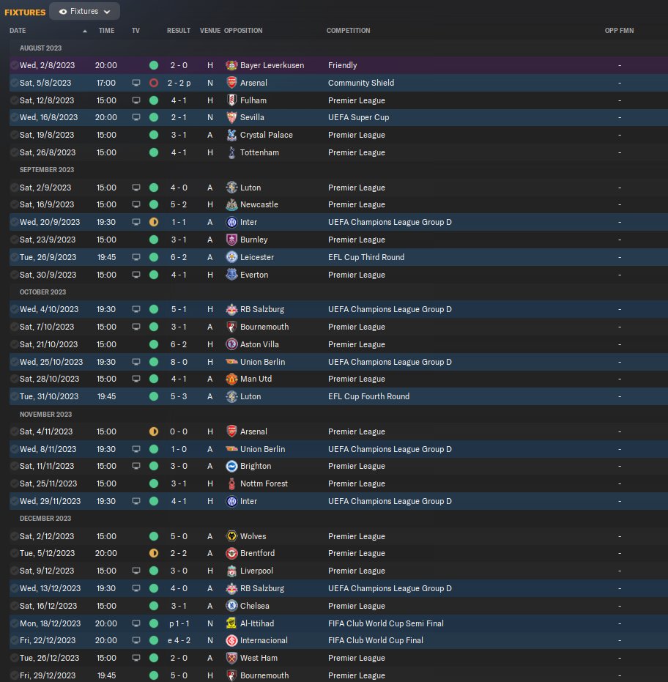Sort by Venue column header

click(x=210, y=31)
